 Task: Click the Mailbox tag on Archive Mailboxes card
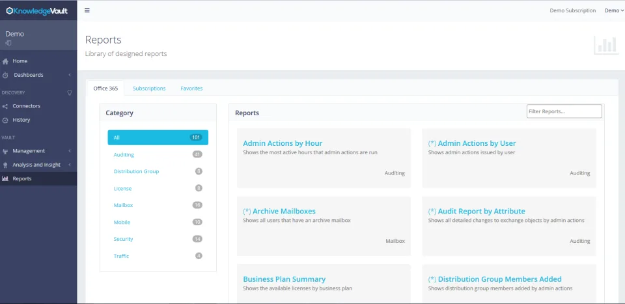(395, 241)
